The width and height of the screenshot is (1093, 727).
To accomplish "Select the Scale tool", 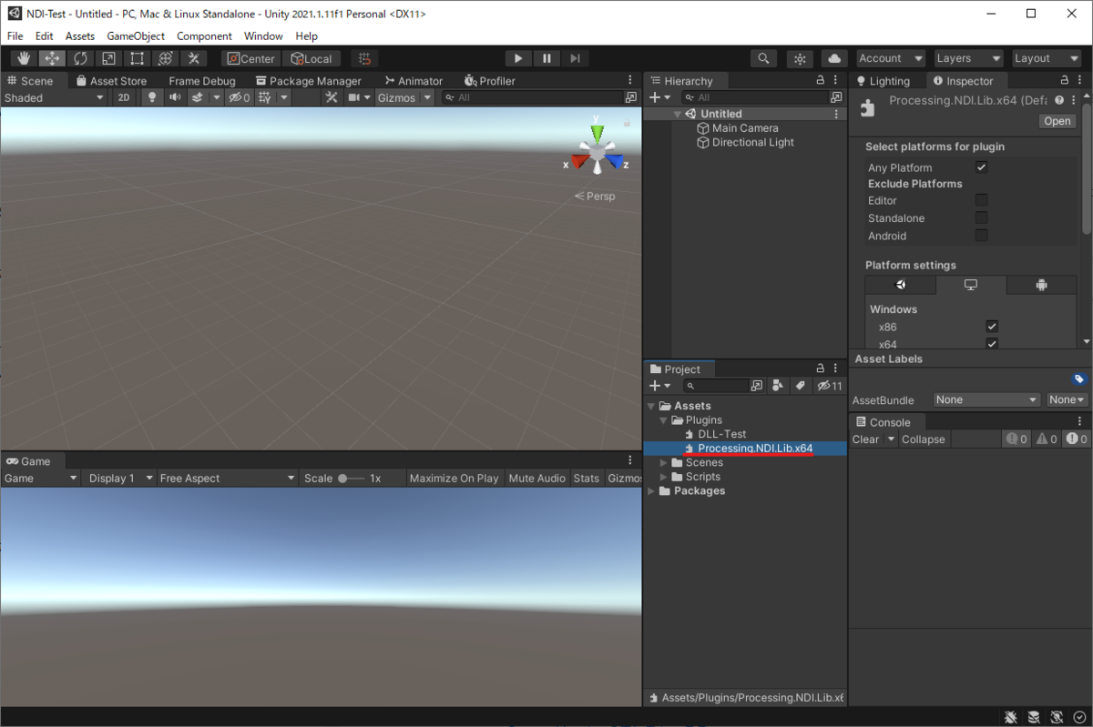I will tap(108, 58).
